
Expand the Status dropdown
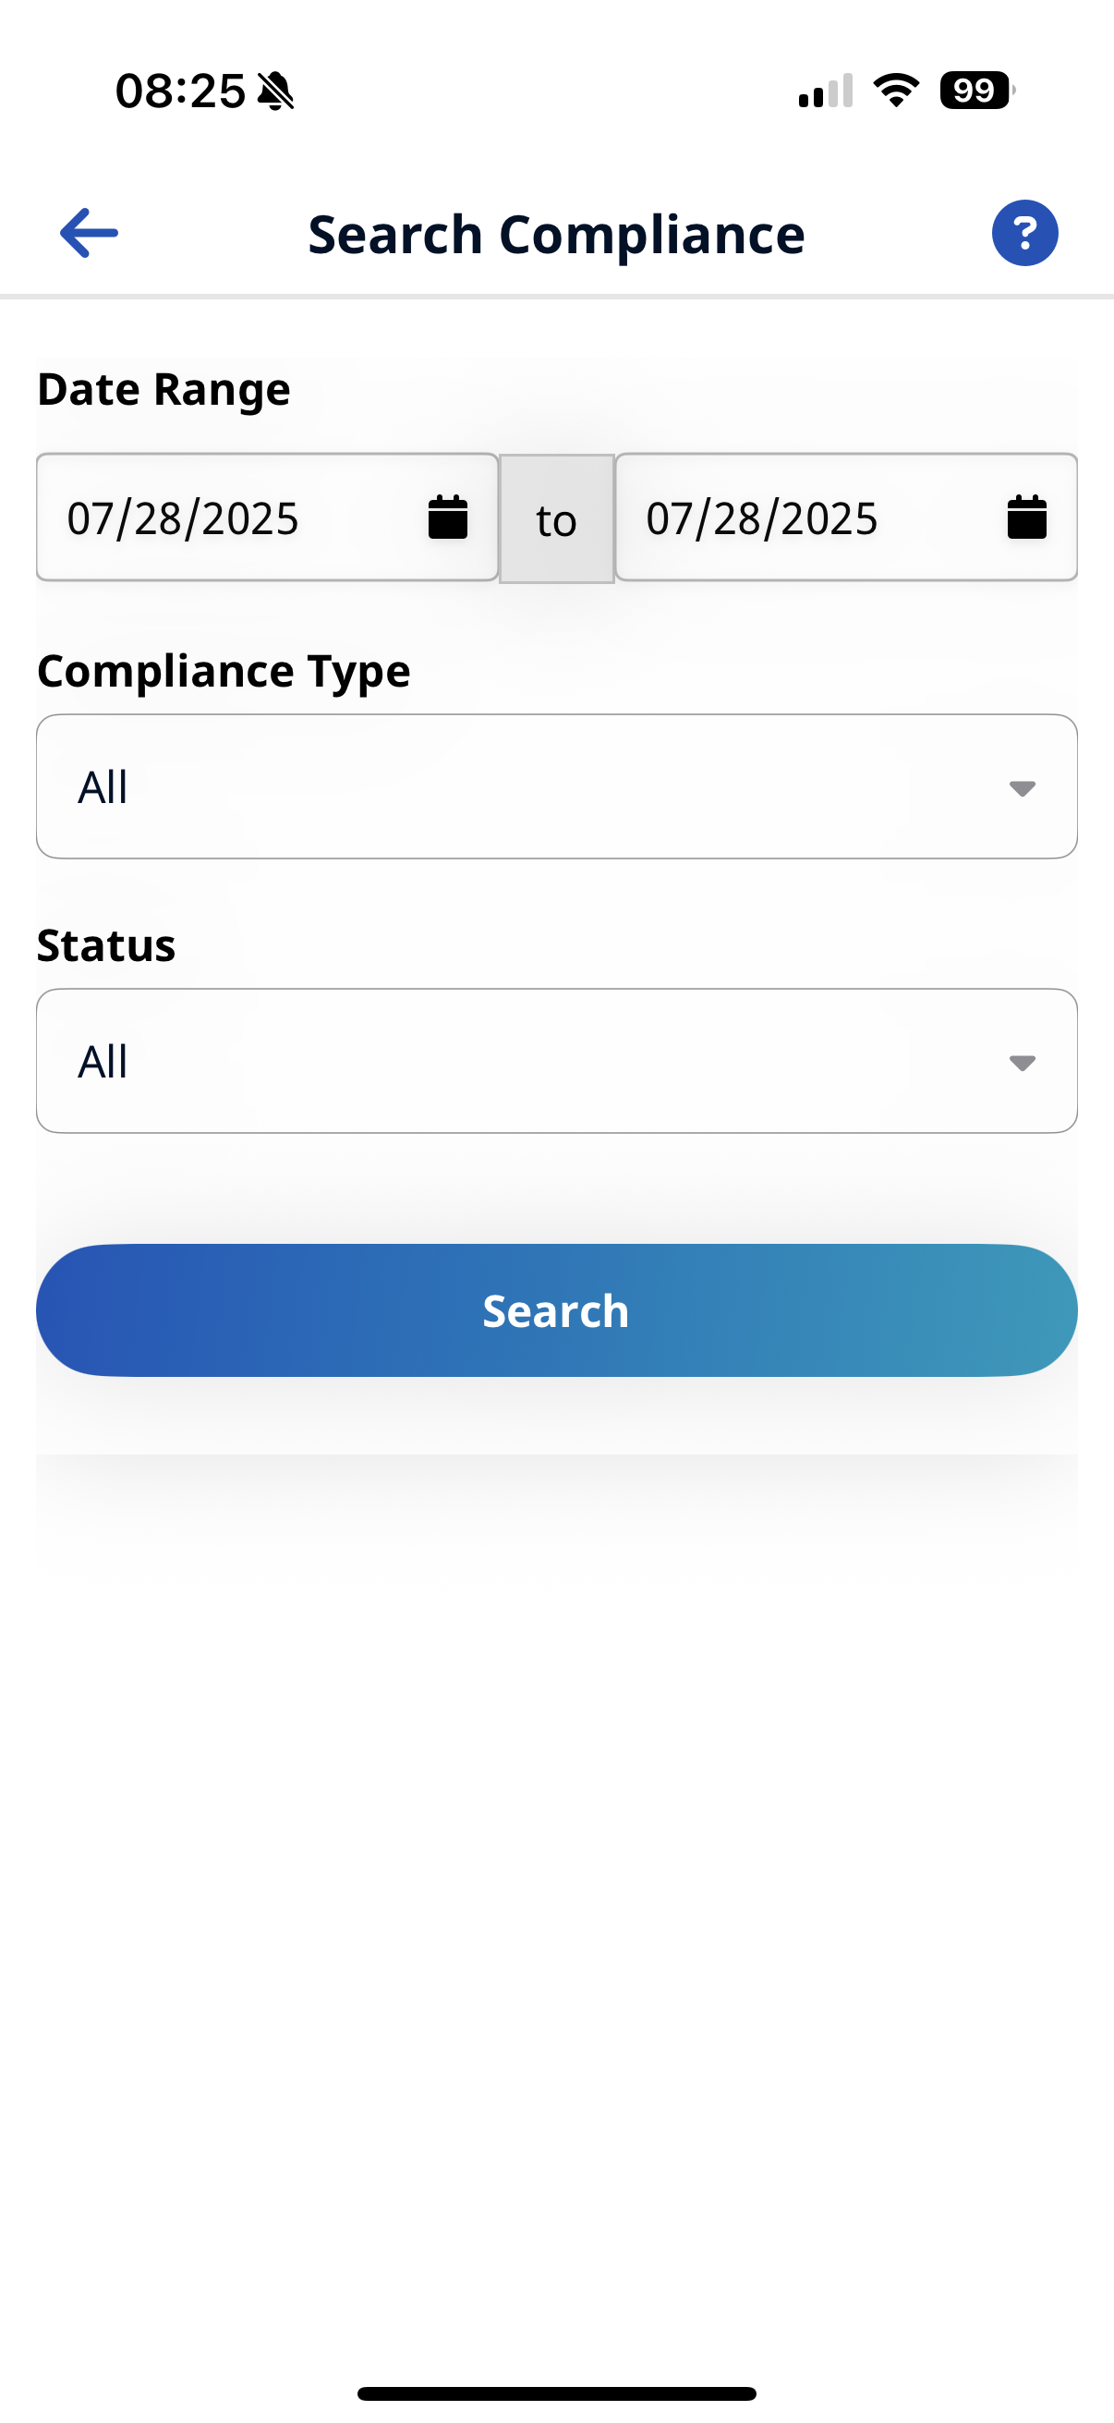click(556, 1061)
